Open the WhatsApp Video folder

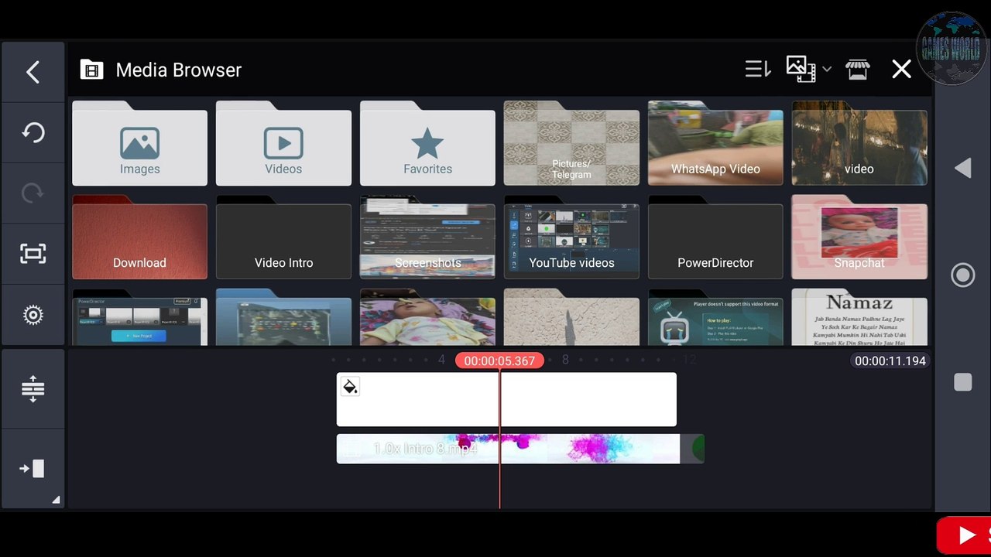coord(715,144)
